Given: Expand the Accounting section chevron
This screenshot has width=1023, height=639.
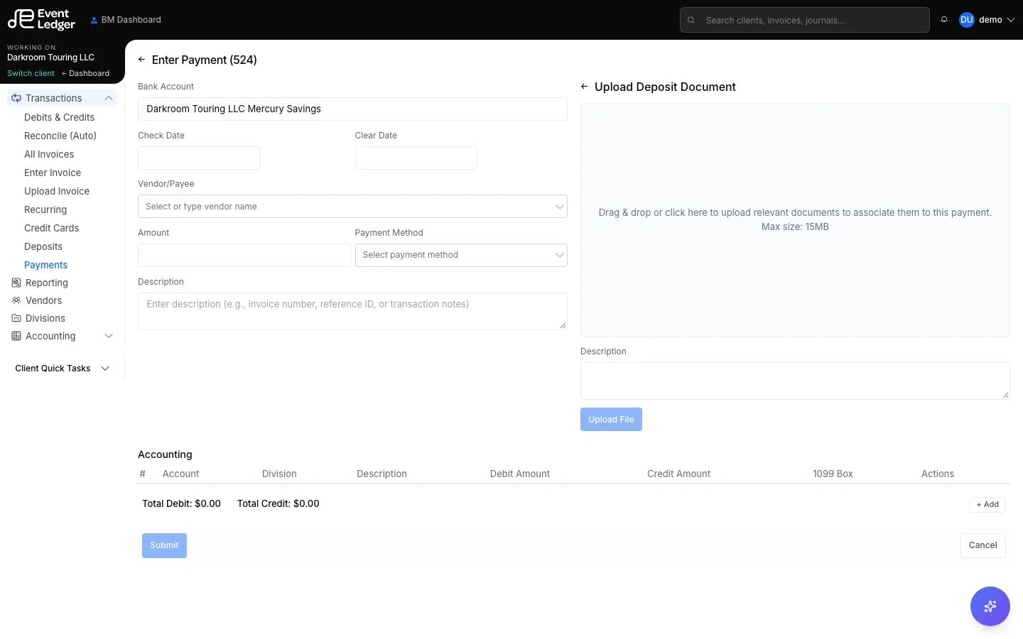Looking at the screenshot, I should point(109,336).
